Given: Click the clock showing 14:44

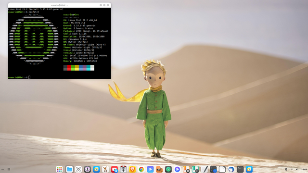Looking at the screenshot, I should (x=304, y=169).
